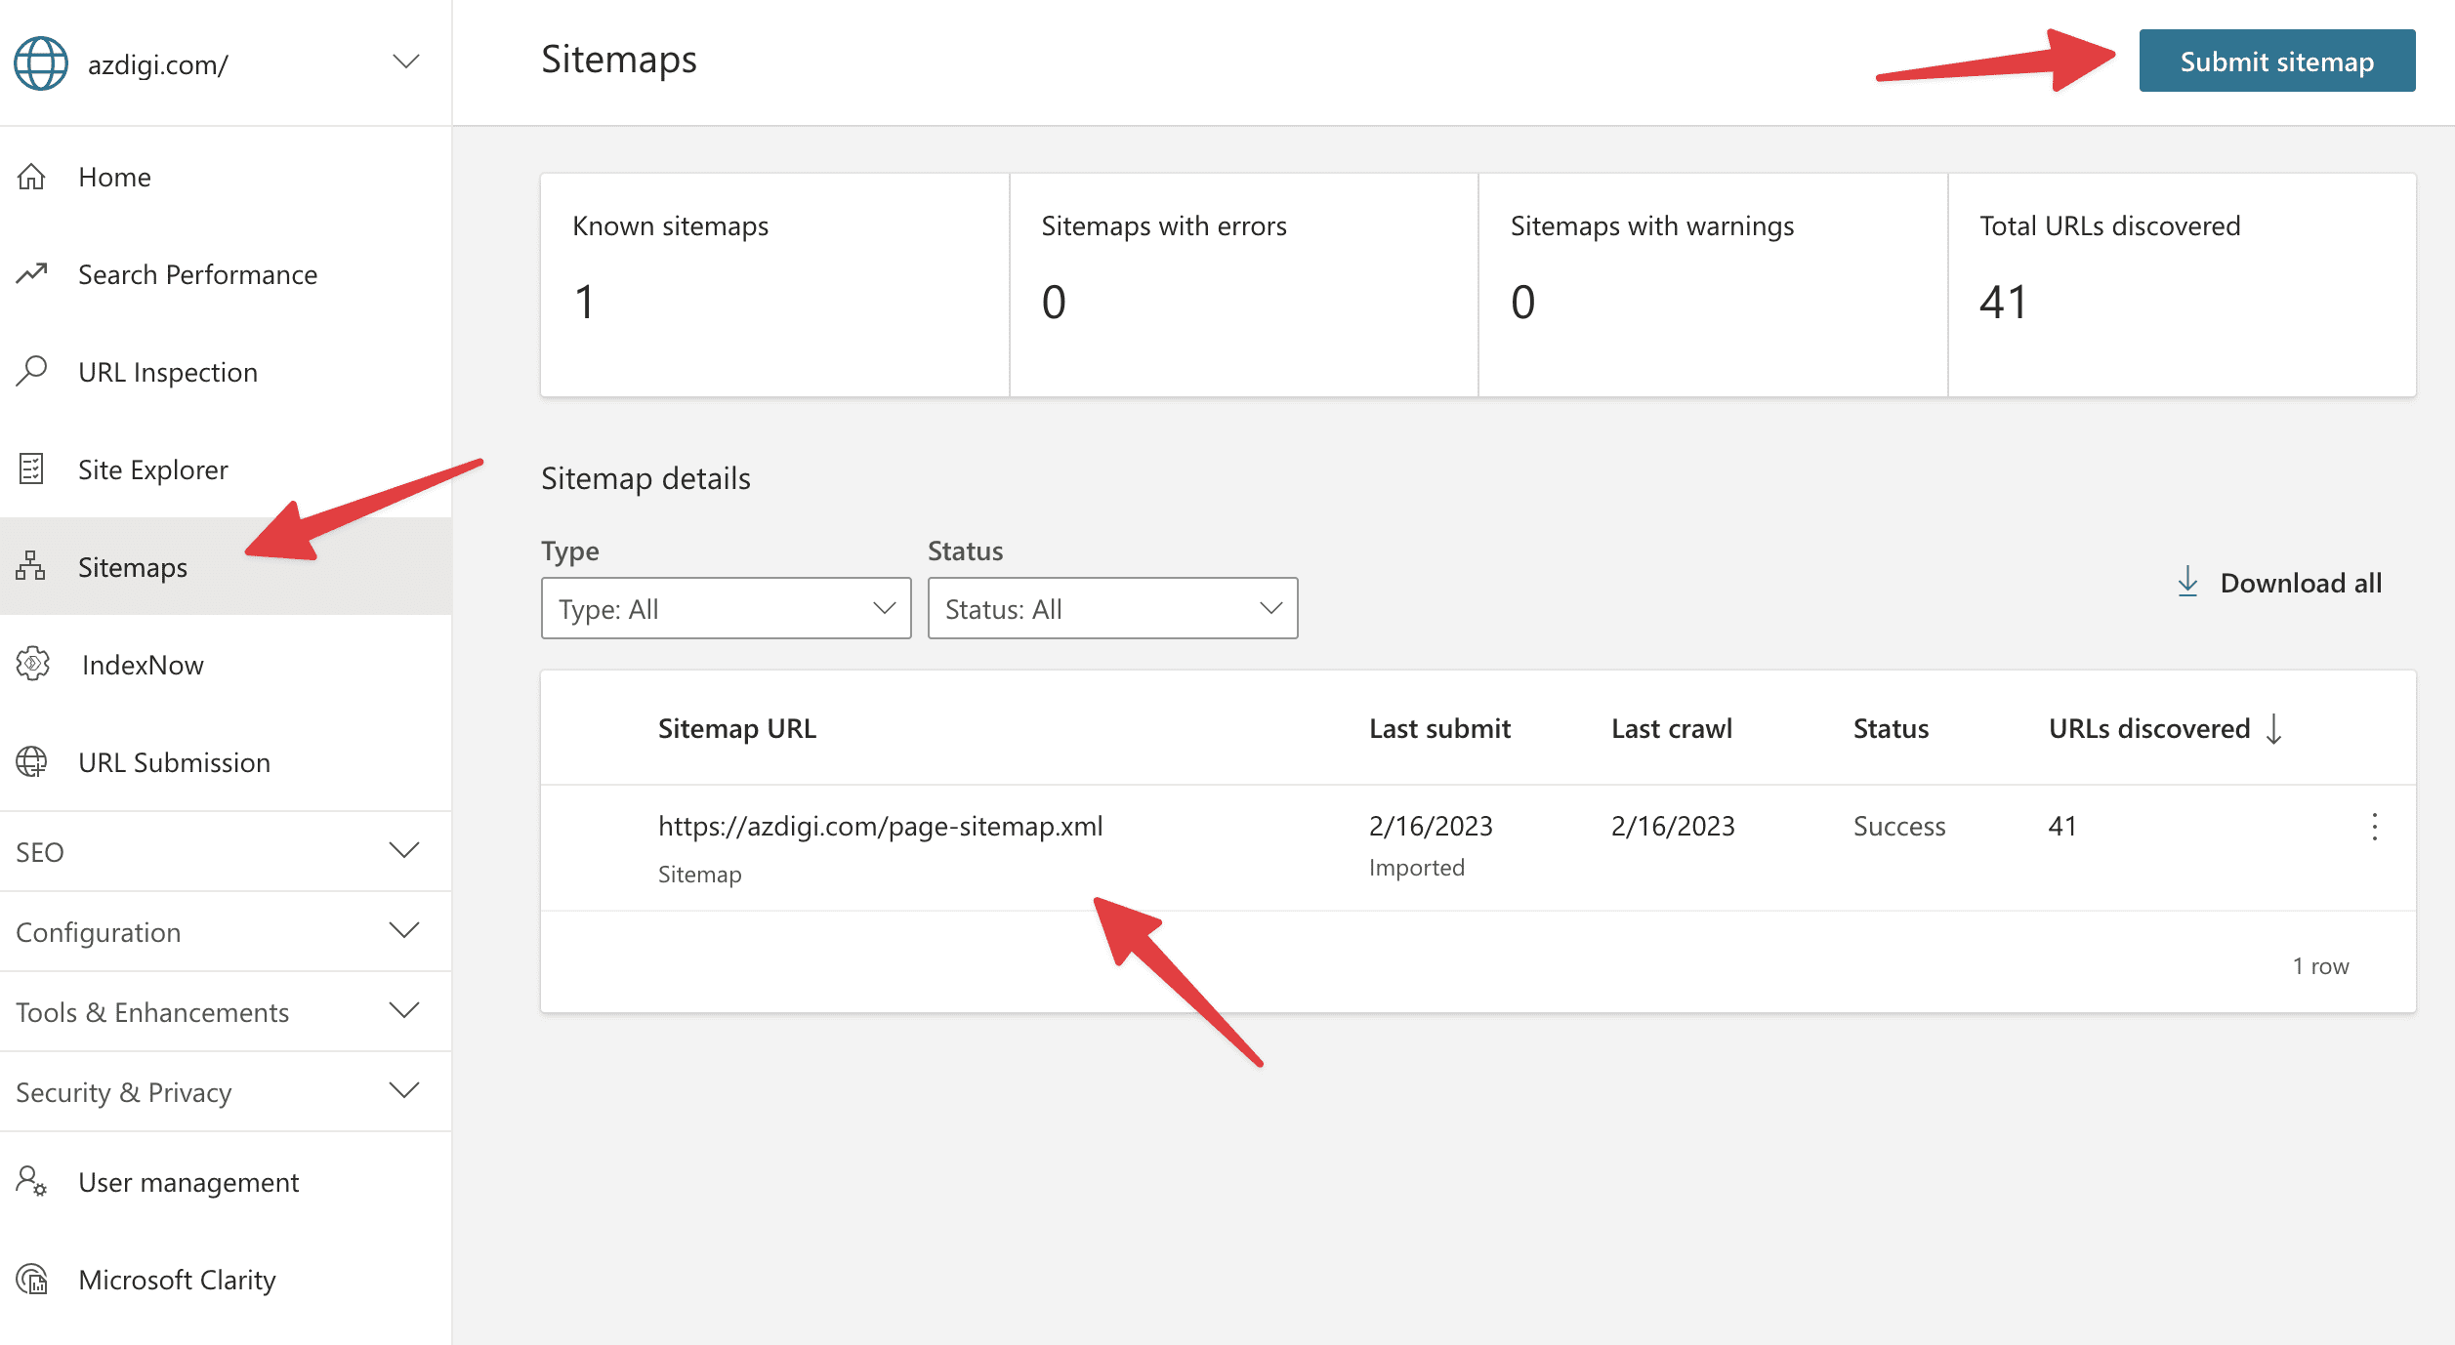Click the URL Submission globe icon
Image resolution: width=2455 pixels, height=1345 pixels.
click(x=31, y=761)
